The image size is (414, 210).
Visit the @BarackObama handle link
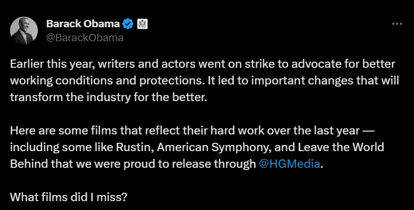coord(85,38)
